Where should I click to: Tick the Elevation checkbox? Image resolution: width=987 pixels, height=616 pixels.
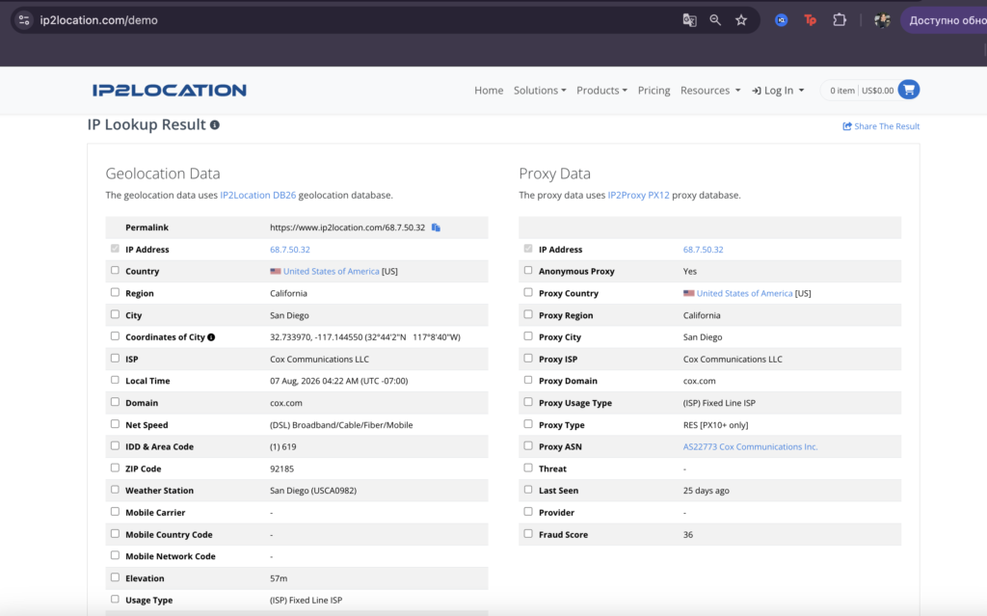coord(115,576)
